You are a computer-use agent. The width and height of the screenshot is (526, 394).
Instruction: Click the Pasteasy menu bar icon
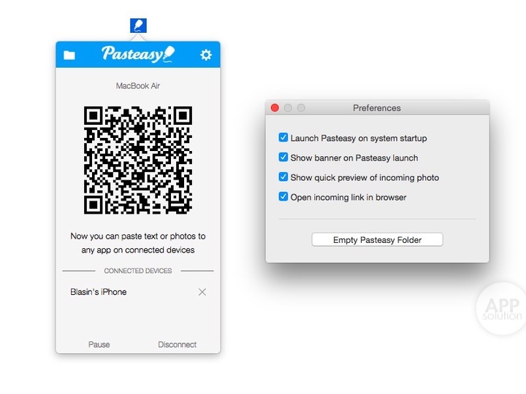(x=138, y=26)
